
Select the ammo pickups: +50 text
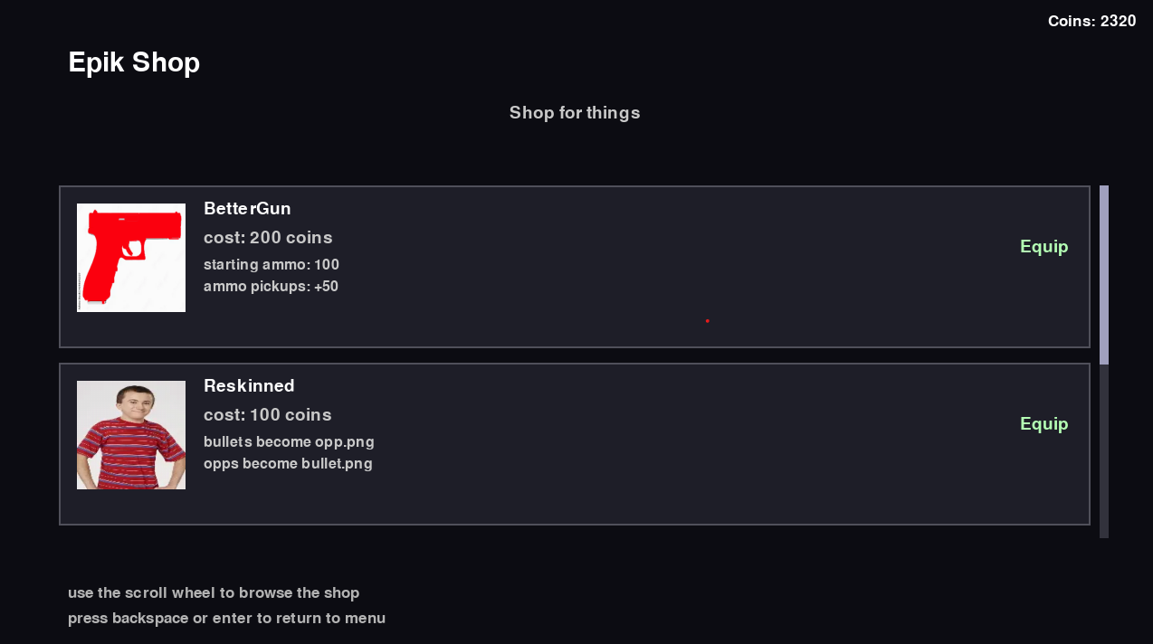(271, 287)
